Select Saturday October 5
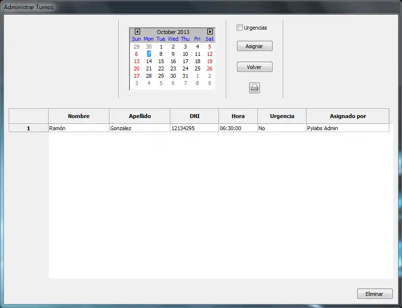This screenshot has width=402, height=308. (x=210, y=47)
